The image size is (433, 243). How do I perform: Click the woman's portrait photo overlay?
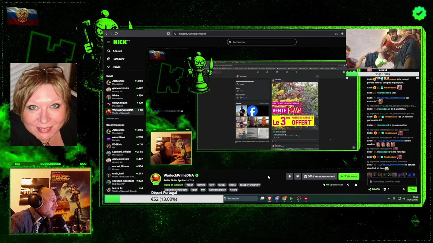point(44,104)
